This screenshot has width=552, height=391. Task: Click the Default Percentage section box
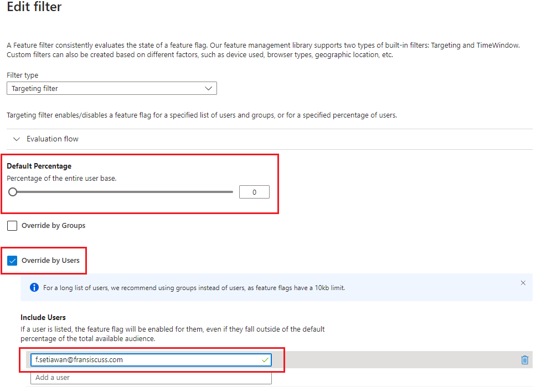(140, 184)
